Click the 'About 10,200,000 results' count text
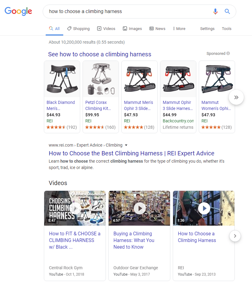 87,42
